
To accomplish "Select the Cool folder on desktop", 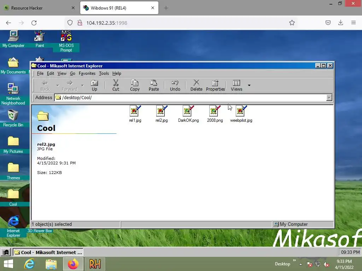I will [x=13, y=198].
